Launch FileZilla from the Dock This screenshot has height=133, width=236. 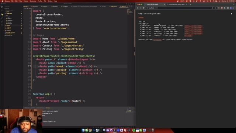tap(125, 130)
